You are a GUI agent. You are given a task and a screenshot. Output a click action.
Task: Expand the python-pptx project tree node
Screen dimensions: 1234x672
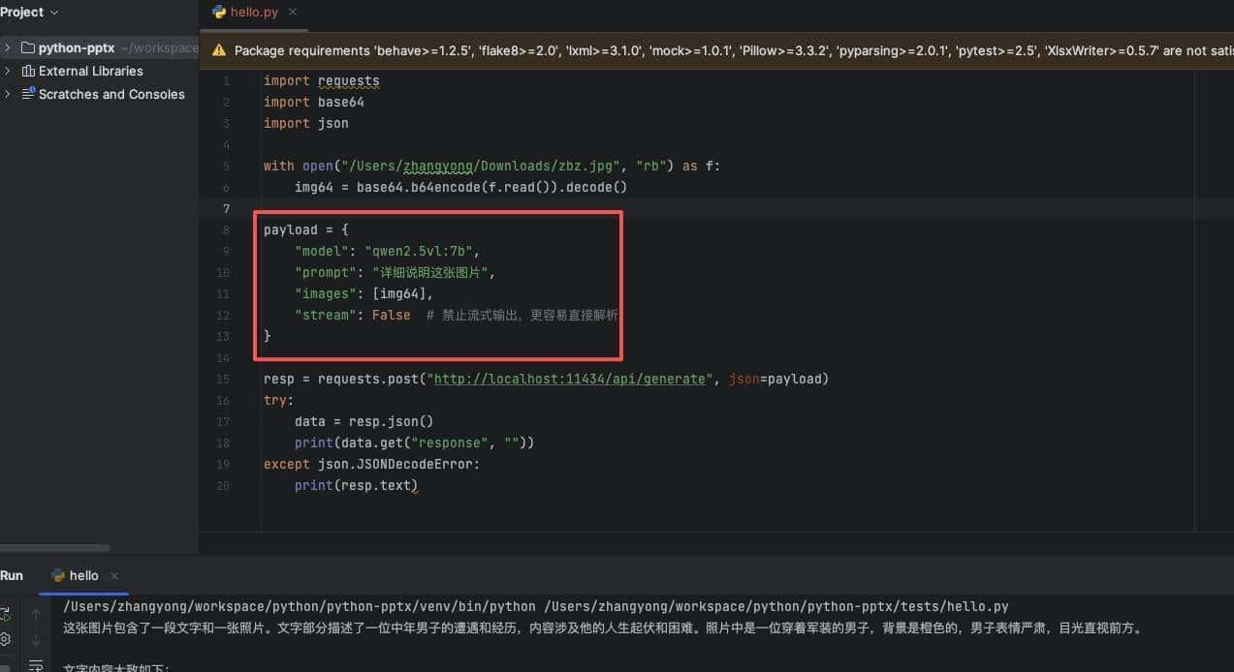[8, 47]
